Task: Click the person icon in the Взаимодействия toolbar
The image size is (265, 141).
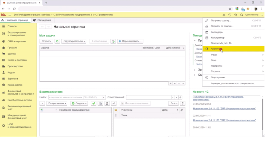Action: coord(107,103)
